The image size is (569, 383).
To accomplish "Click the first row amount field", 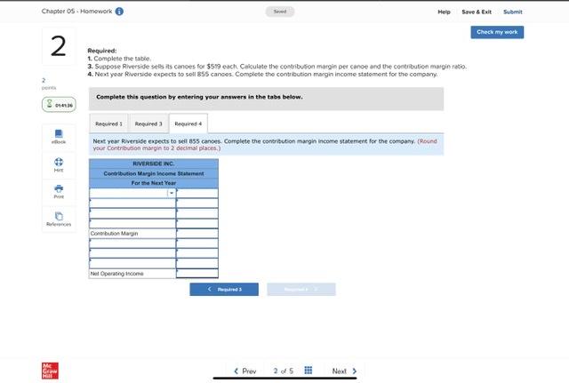I will tap(197, 194).
